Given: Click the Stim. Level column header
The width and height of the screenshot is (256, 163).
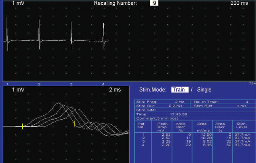Looking at the screenshot, I should click(x=241, y=125).
